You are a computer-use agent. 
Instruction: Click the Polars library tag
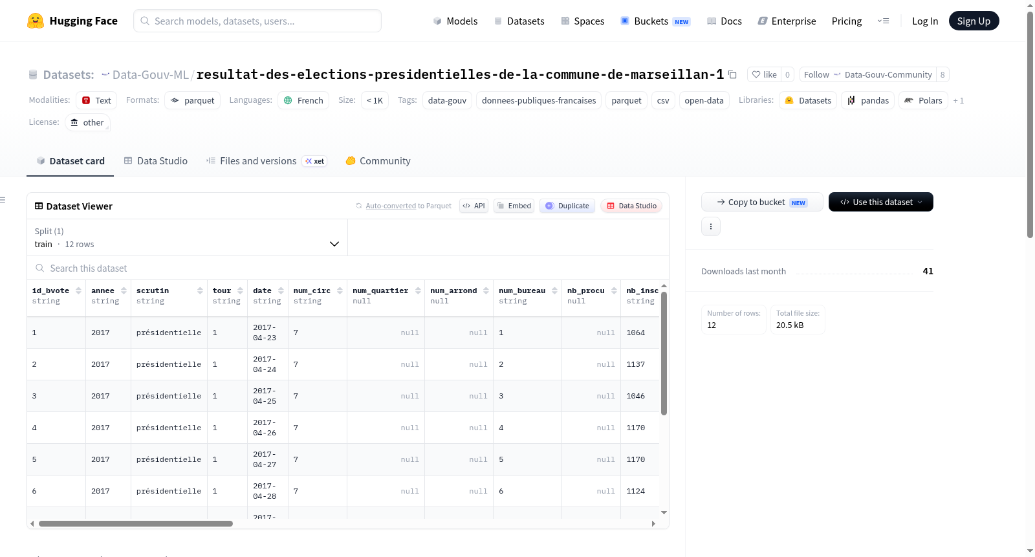point(923,100)
